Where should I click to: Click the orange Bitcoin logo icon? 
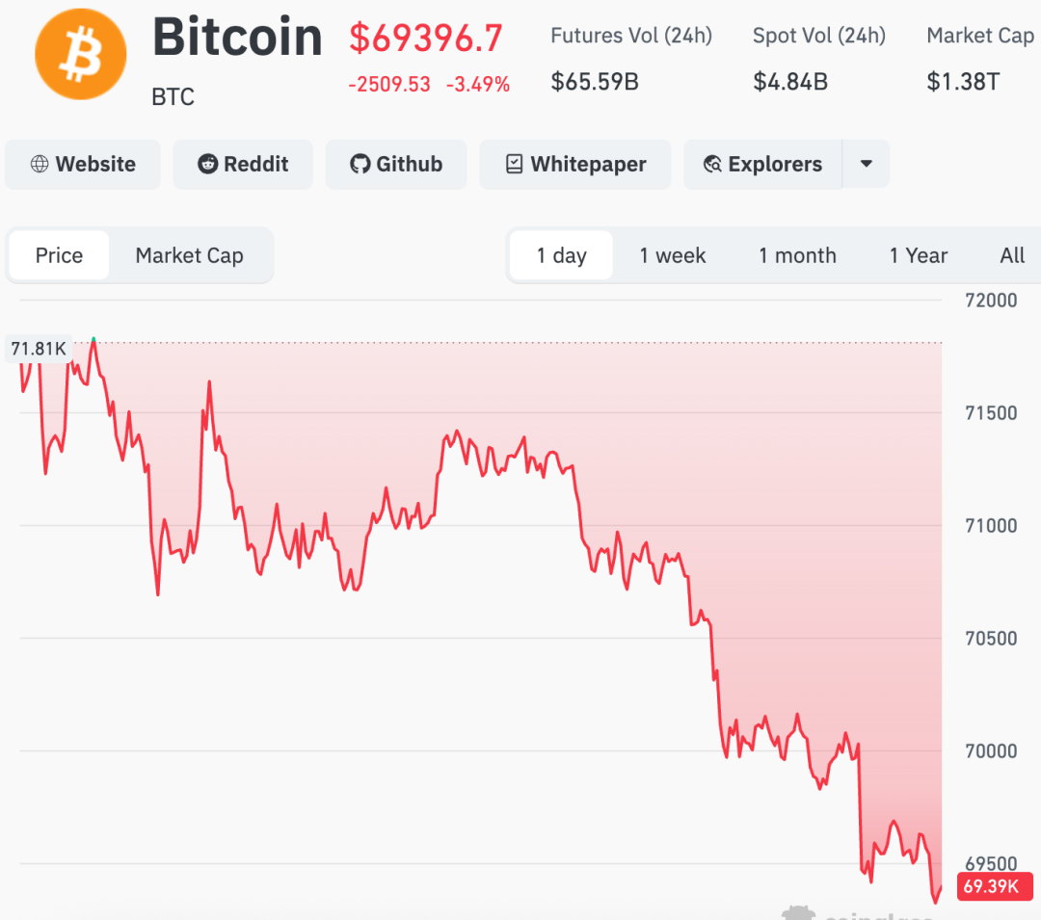point(80,54)
